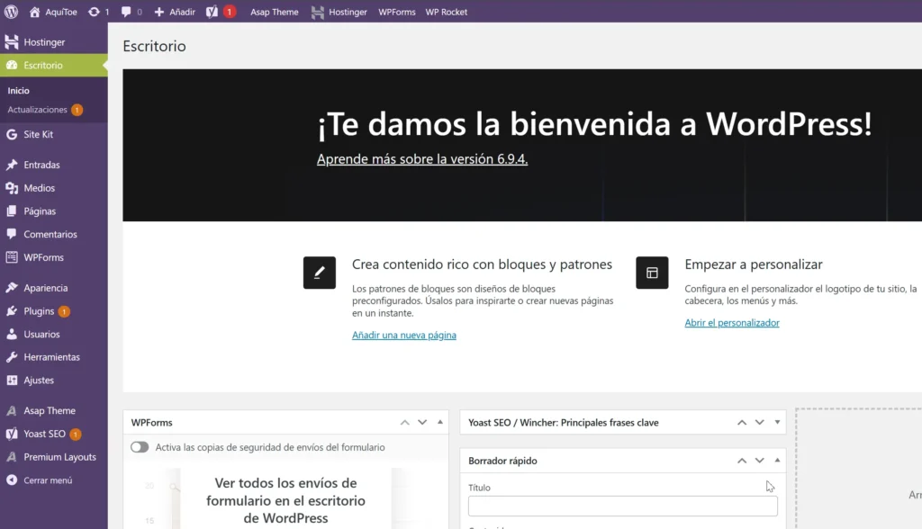This screenshot has width=922, height=529.
Task: Open 'Aprende más sobre la versión 6.9.4' link
Action: click(x=422, y=159)
